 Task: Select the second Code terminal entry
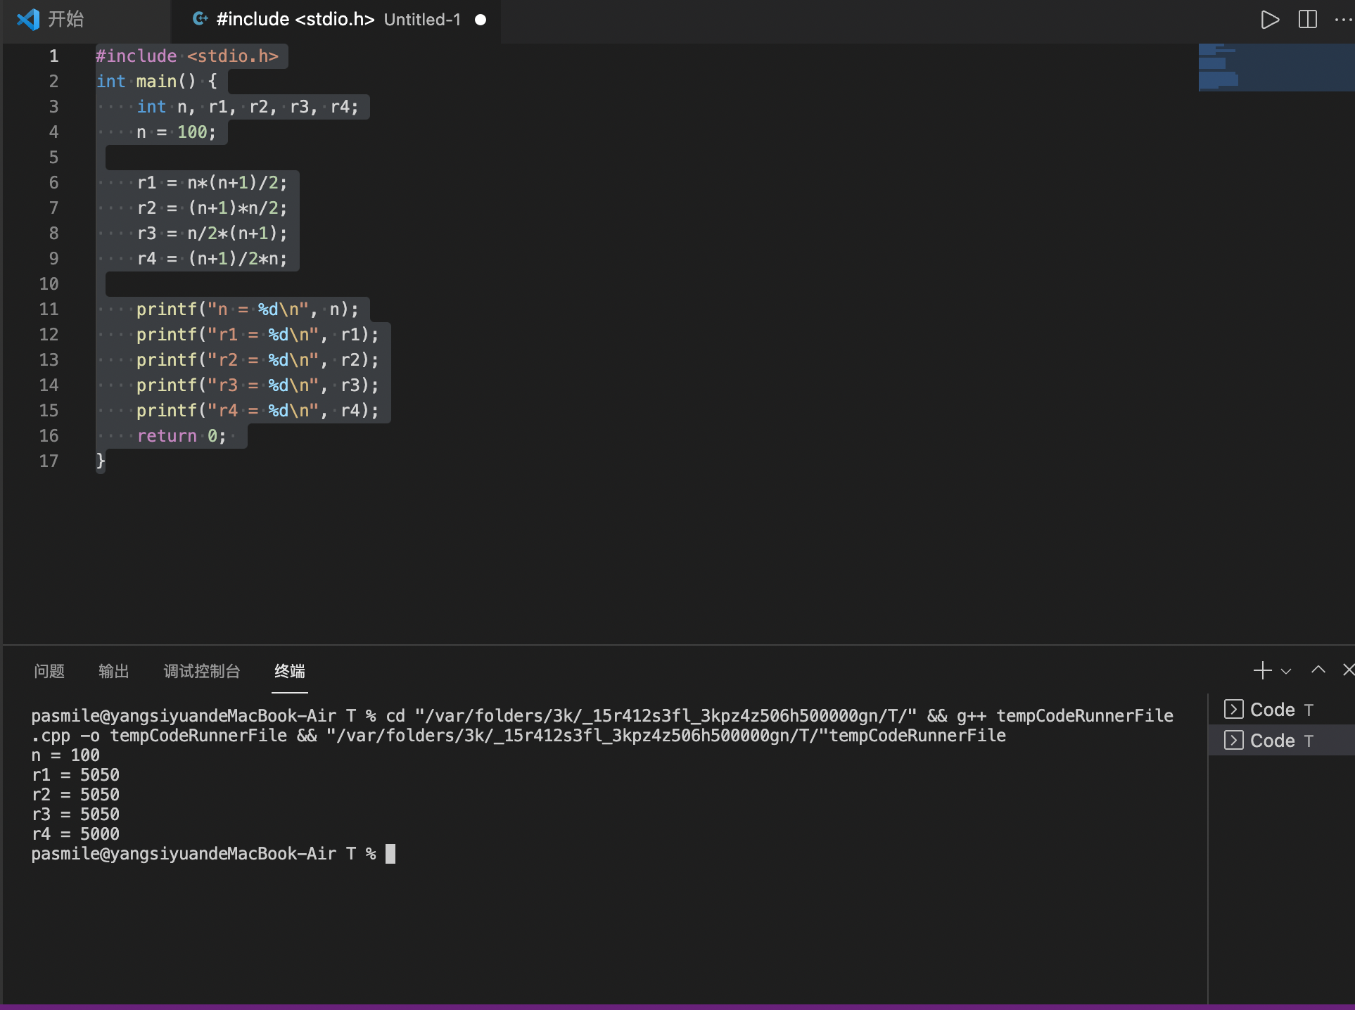coord(1272,741)
